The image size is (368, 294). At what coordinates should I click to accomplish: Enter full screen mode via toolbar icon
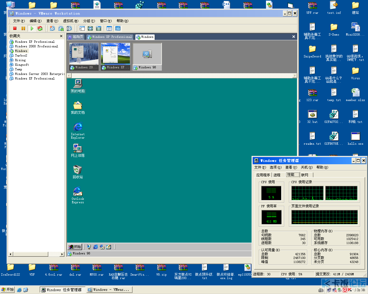(x=99, y=28)
